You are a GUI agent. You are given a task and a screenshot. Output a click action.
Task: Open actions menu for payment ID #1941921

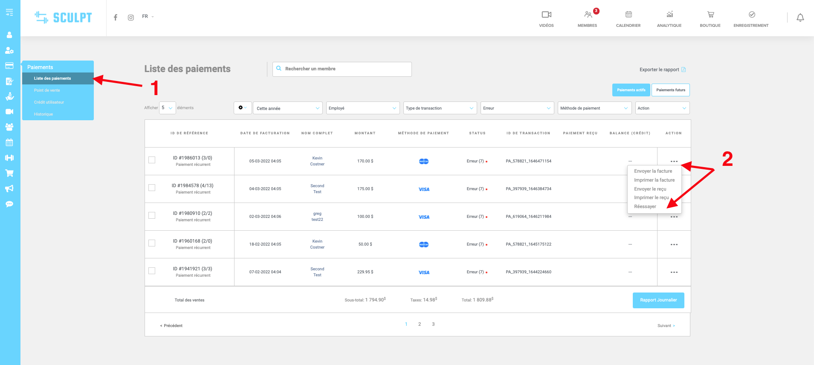pyautogui.click(x=674, y=272)
